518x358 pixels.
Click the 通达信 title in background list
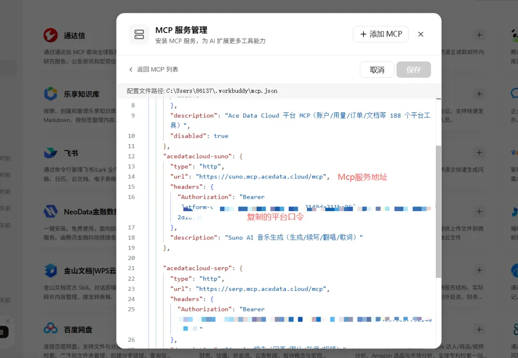click(x=74, y=36)
